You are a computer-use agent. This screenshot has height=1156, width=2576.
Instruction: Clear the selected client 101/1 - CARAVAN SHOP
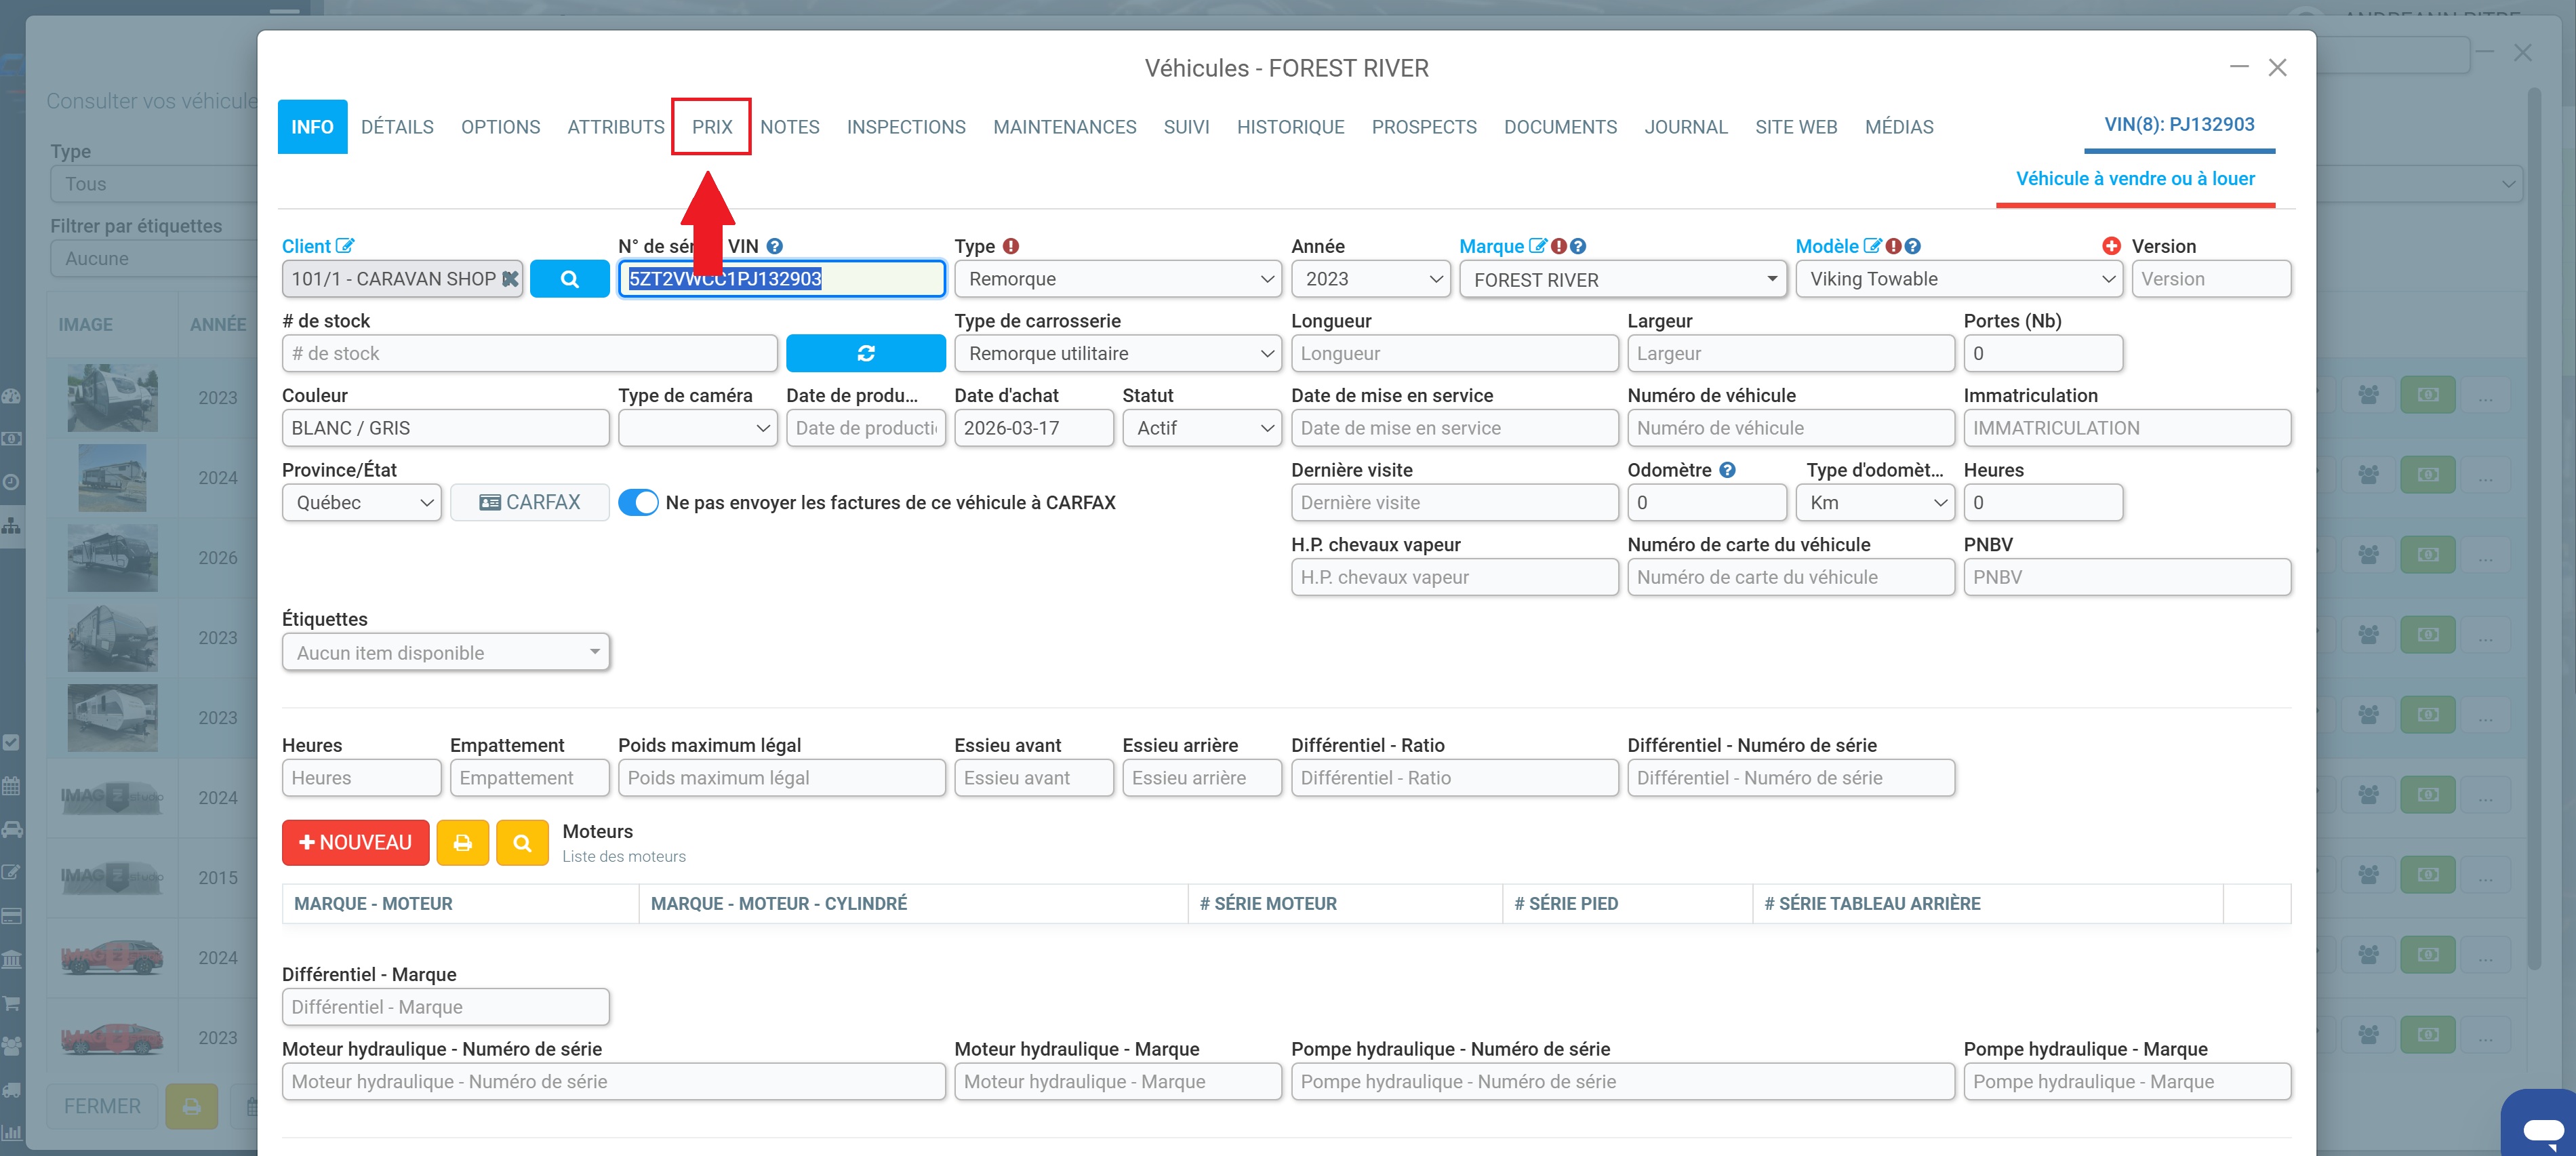(510, 279)
